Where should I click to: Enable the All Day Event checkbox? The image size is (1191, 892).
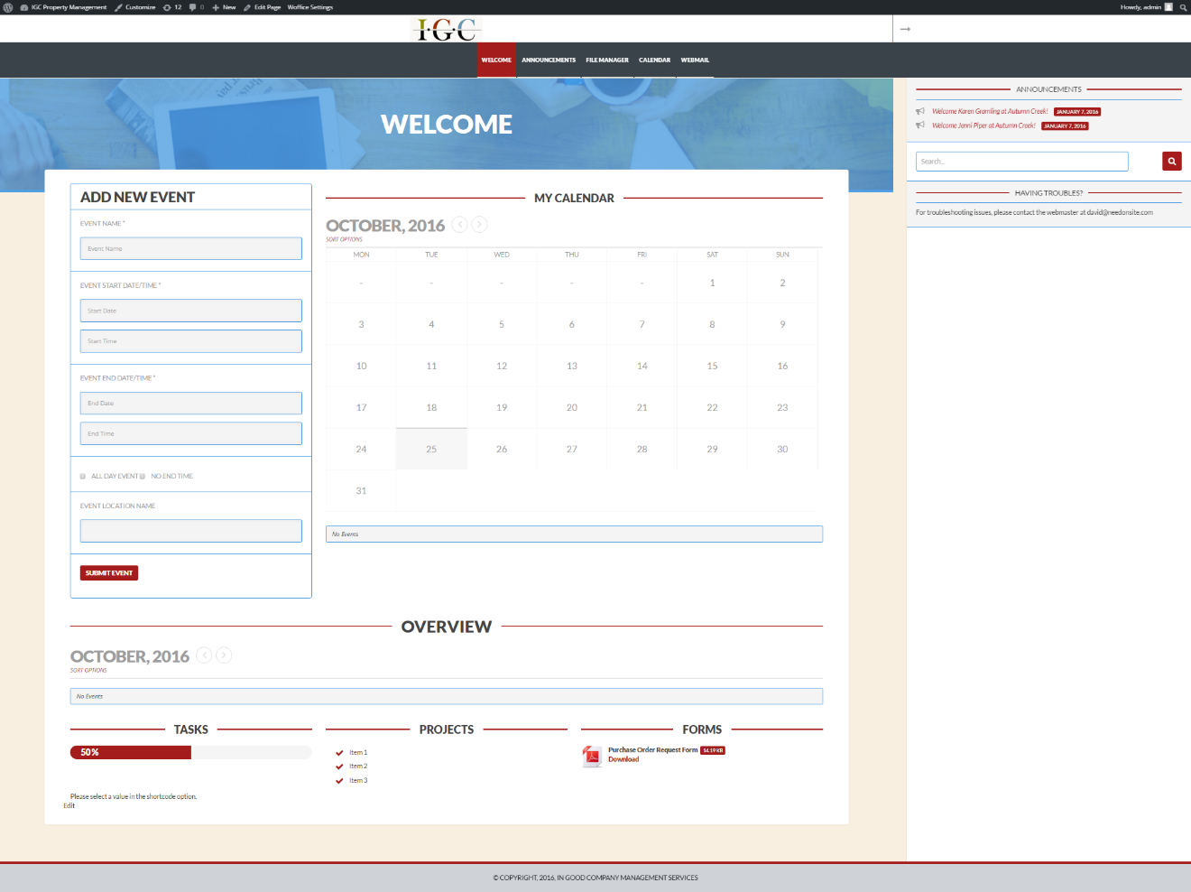[x=83, y=477]
